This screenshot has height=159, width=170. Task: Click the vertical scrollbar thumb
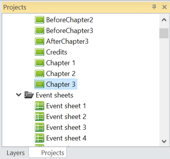click(x=164, y=33)
